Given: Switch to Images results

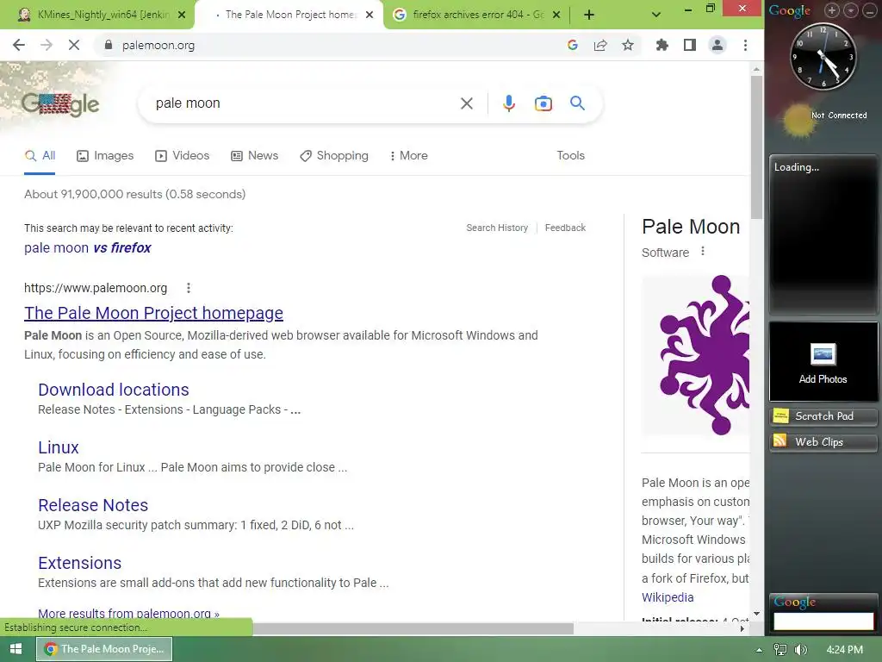Looking at the screenshot, I should [105, 156].
